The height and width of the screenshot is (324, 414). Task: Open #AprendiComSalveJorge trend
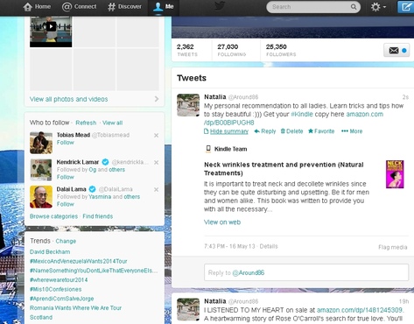tap(62, 299)
